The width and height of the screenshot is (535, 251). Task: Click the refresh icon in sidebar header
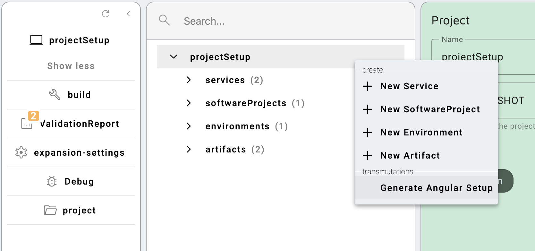[x=106, y=14]
